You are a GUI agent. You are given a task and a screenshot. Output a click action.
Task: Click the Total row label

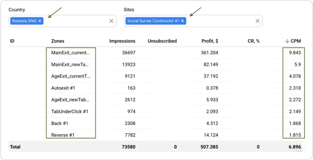pos(15,147)
